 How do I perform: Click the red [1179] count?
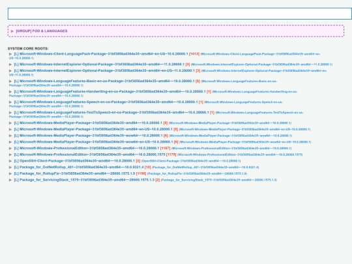(171, 154)
